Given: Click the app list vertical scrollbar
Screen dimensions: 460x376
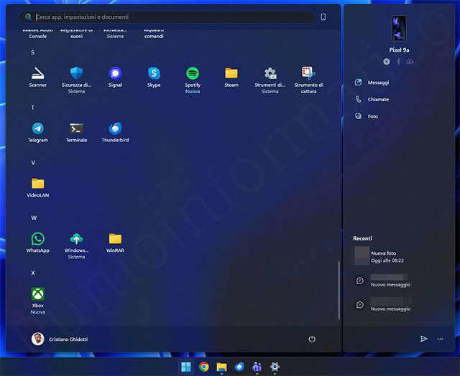Looking at the screenshot, I should (x=339, y=290).
